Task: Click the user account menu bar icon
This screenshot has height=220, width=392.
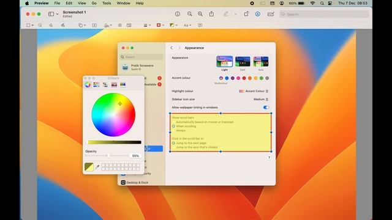Action: click(x=282, y=3)
